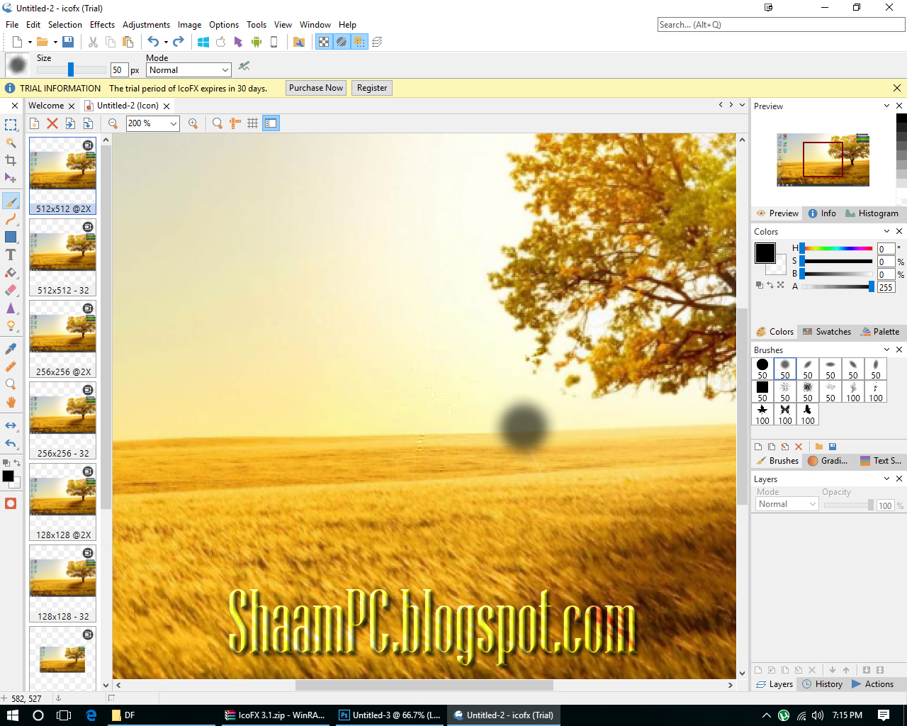Toggle the pixel grid display
Screen dimensions: 907x726
(253, 123)
